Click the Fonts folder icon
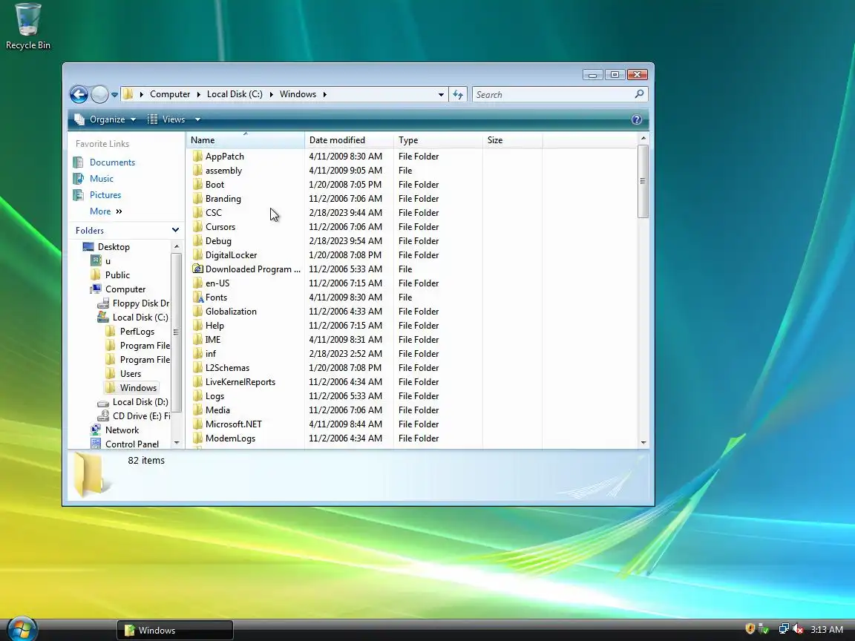Screen dimensions: 855x641 click(197, 298)
